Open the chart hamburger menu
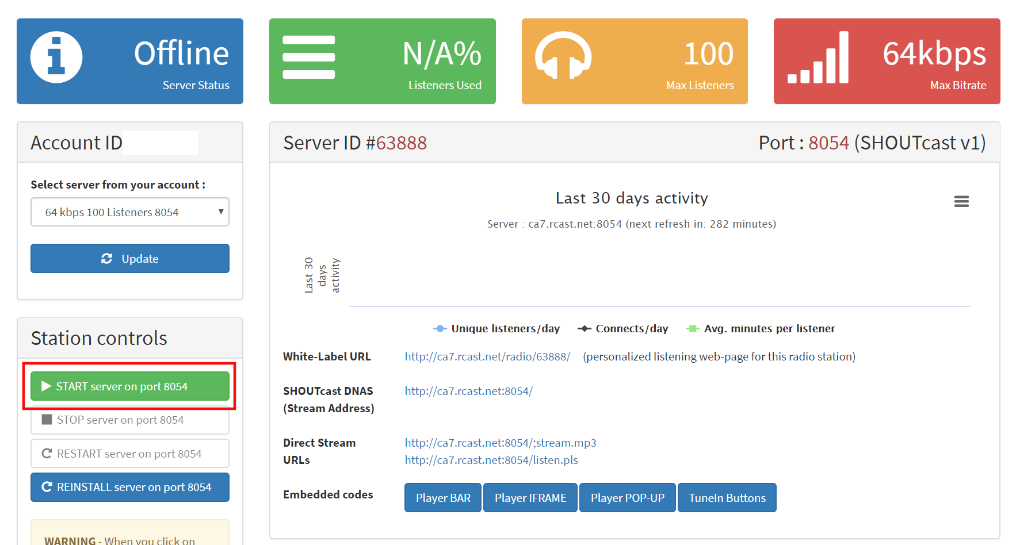 pos(961,201)
